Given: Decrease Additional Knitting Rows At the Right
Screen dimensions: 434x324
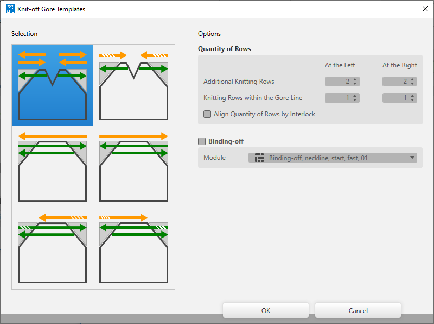Looking at the screenshot, I should [412, 84].
